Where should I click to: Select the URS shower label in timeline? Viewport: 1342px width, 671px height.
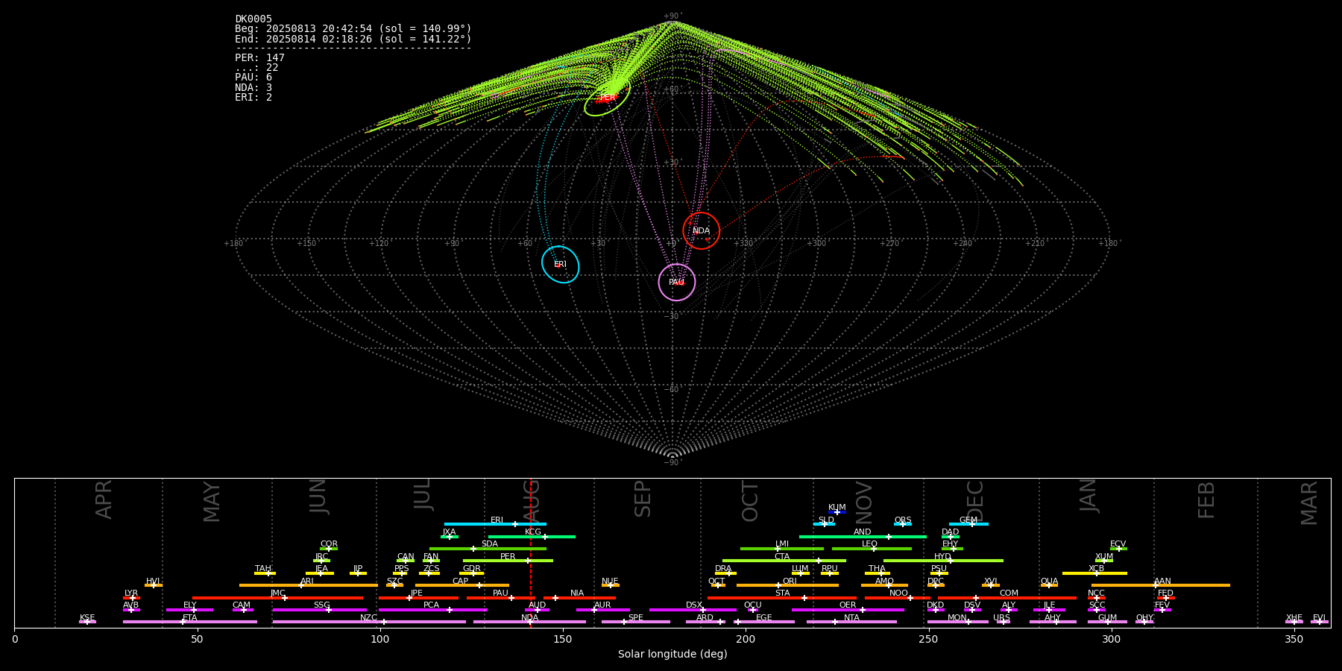(x=1001, y=617)
